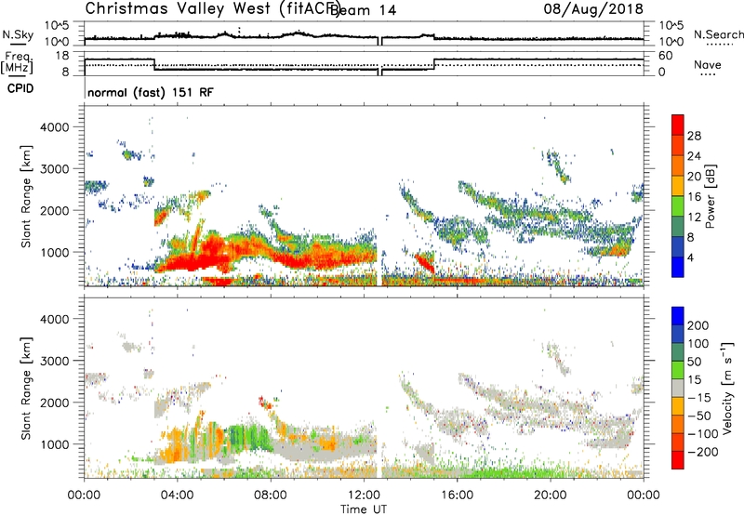The height and width of the screenshot is (515, 744).
Task: Click the '16:00' time tick label
Action: (457, 495)
